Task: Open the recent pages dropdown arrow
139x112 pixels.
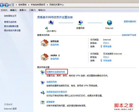Action: (x=10, y=5)
